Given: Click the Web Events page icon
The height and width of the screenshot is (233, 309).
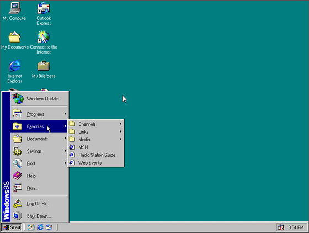Looking at the screenshot, I should tap(72, 163).
